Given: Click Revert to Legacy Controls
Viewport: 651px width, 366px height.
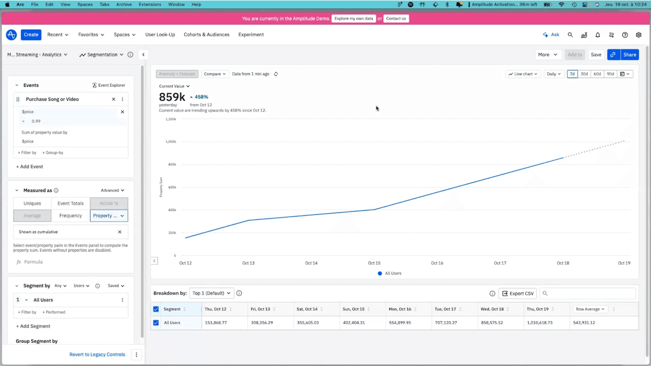Looking at the screenshot, I should click(x=97, y=354).
